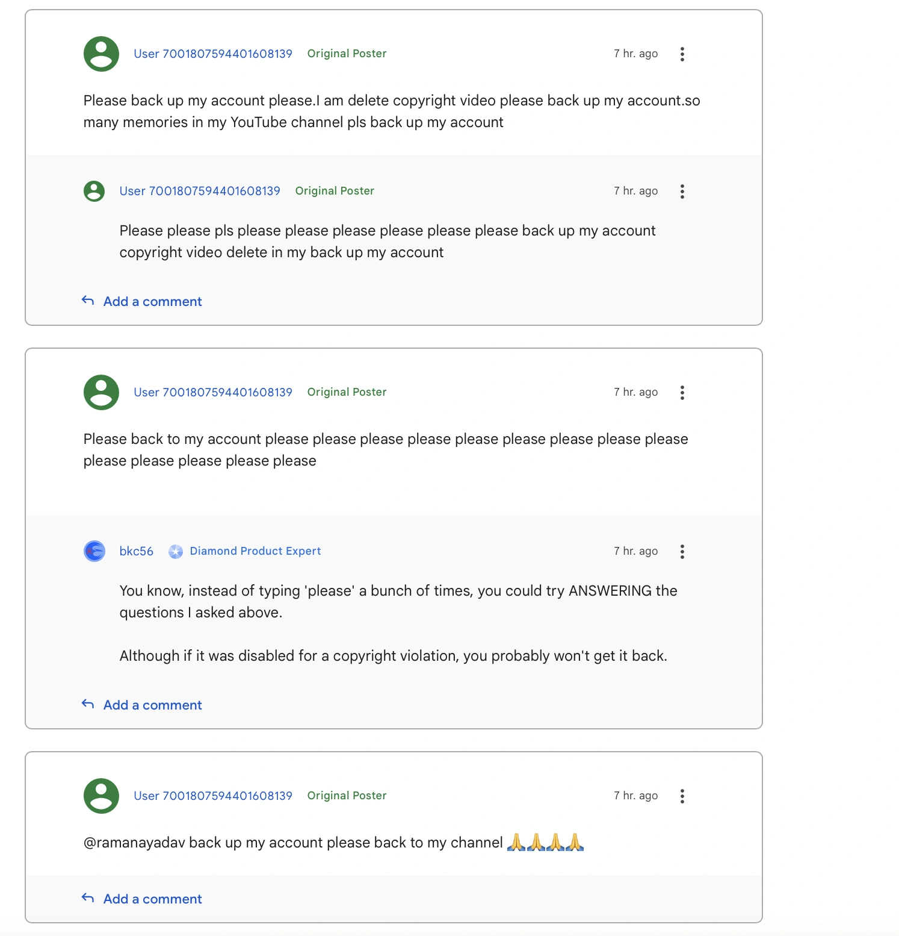Add a comment in the first thread
Image resolution: width=899 pixels, height=936 pixels.
(x=152, y=301)
